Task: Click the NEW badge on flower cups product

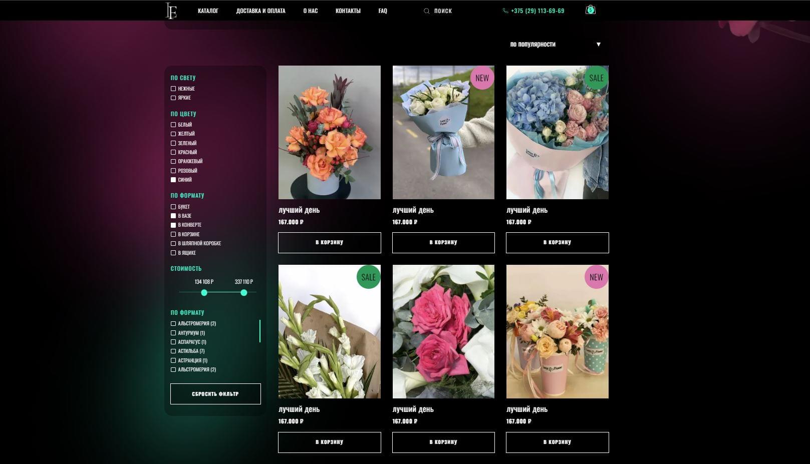Action: (596, 277)
